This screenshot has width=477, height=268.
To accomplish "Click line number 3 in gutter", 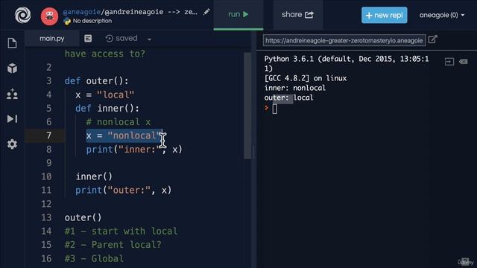I will point(48,81).
